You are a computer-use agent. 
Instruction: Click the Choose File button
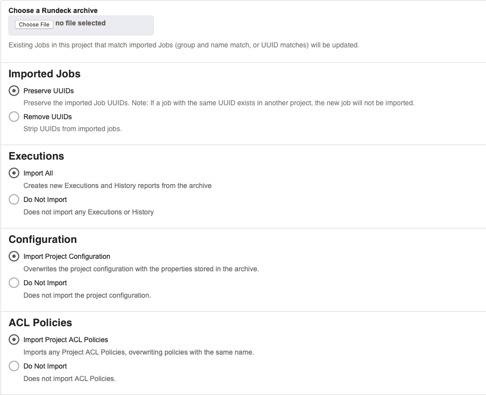pyautogui.click(x=34, y=24)
